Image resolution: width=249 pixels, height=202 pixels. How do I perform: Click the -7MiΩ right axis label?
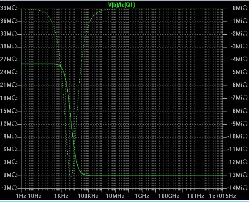239,98
